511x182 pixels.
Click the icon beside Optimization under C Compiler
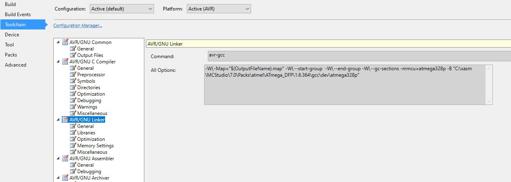tap(73, 94)
